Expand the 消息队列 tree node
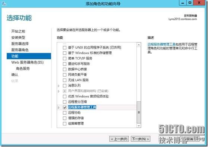The height and width of the screenshot is (147, 208). pos(59,86)
